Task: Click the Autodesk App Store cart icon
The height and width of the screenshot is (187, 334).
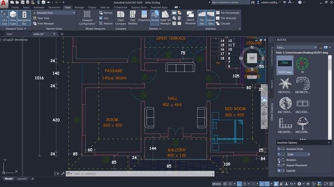Action: [284, 2]
